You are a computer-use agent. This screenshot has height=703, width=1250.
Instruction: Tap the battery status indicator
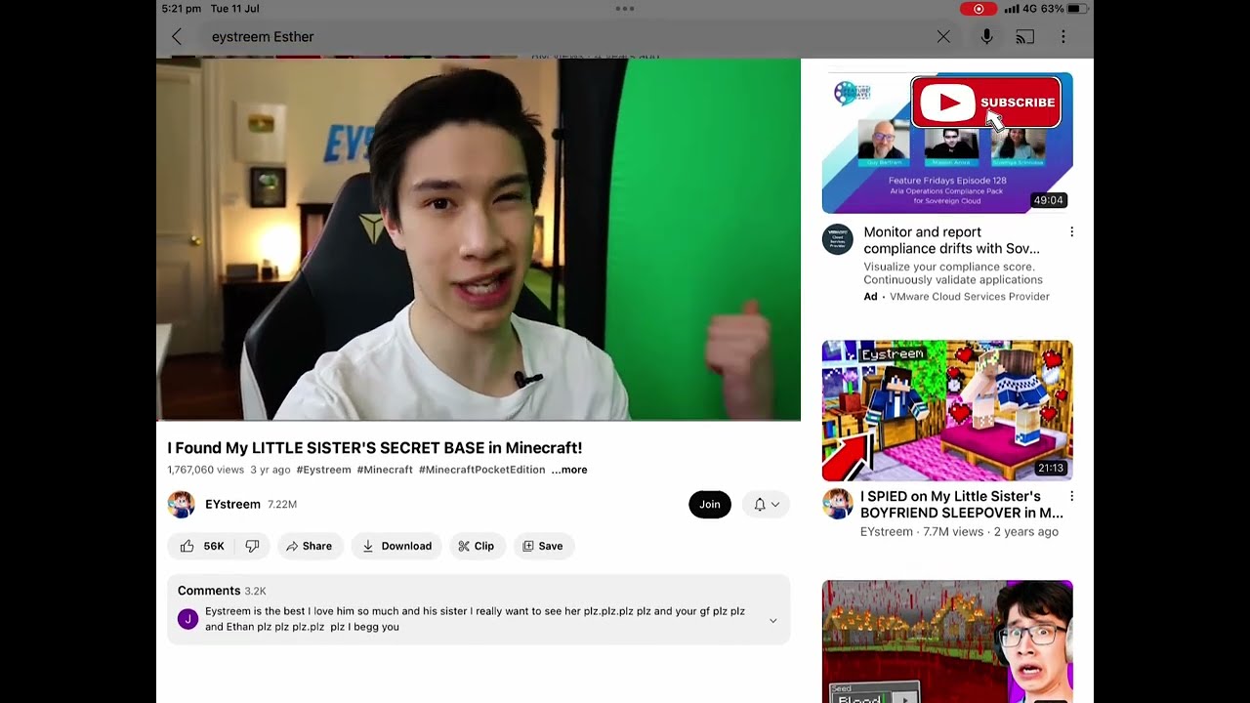pos(1077,9)
